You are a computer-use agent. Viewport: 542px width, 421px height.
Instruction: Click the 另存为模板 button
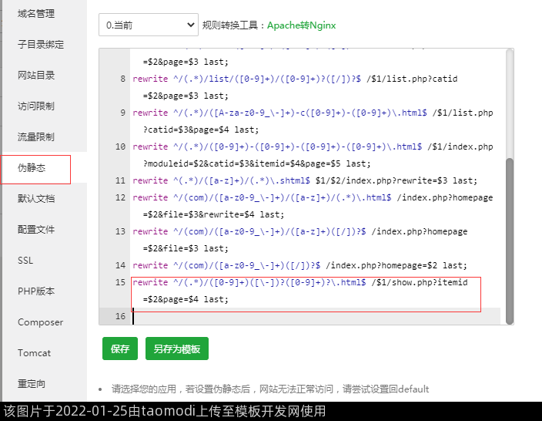tap(176, 349)
